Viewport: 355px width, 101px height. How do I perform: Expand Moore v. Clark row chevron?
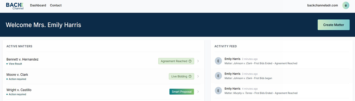pos(198,76)
